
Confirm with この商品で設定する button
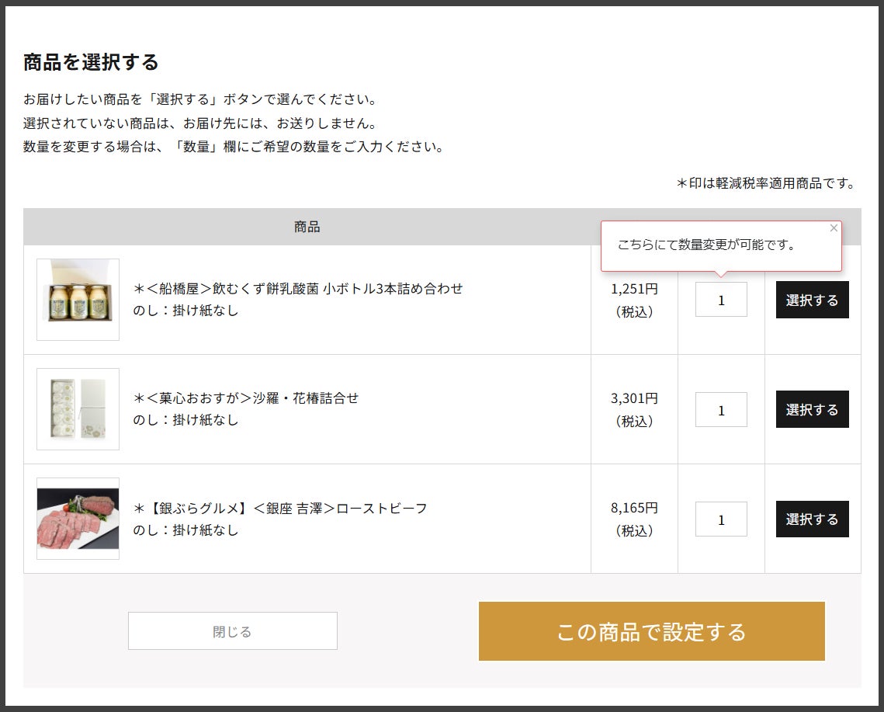(x=651, y=631)
